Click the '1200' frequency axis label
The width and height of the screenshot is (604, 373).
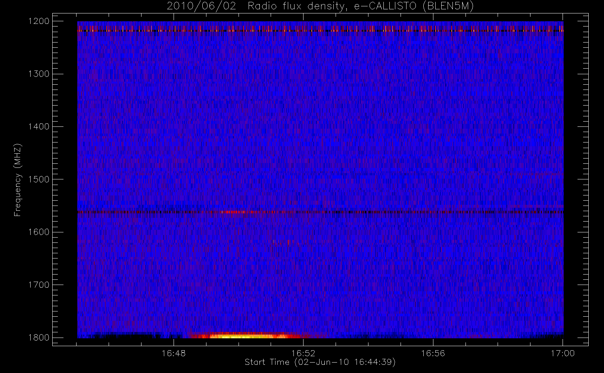(39, 21)
